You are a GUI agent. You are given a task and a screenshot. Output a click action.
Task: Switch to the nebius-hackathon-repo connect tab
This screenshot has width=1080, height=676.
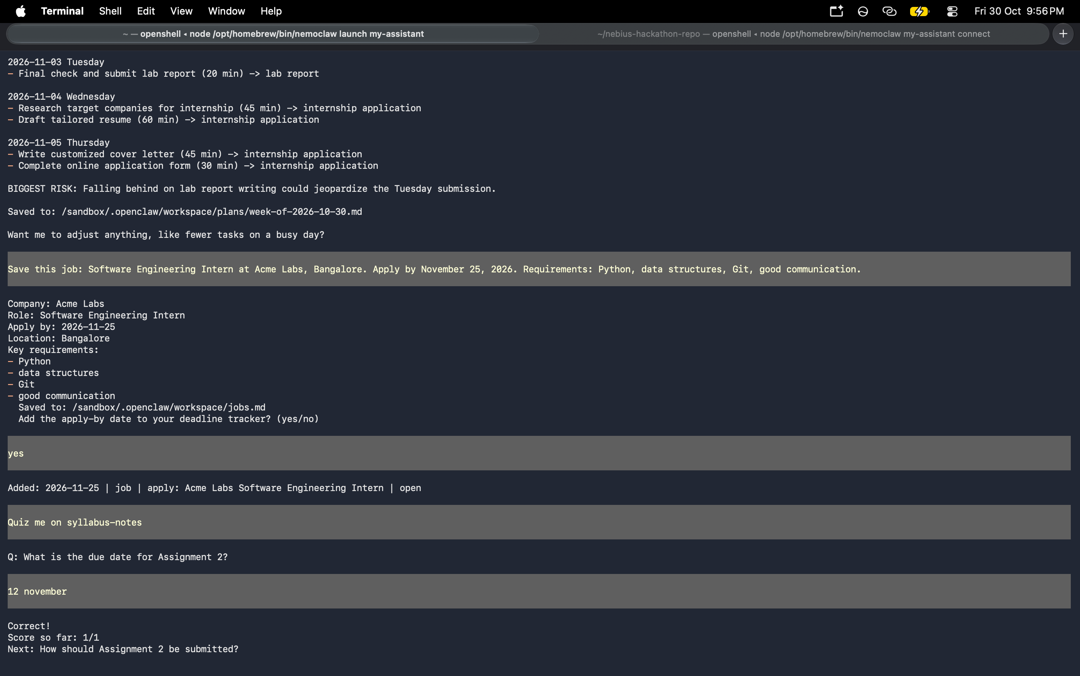point(794,34)
